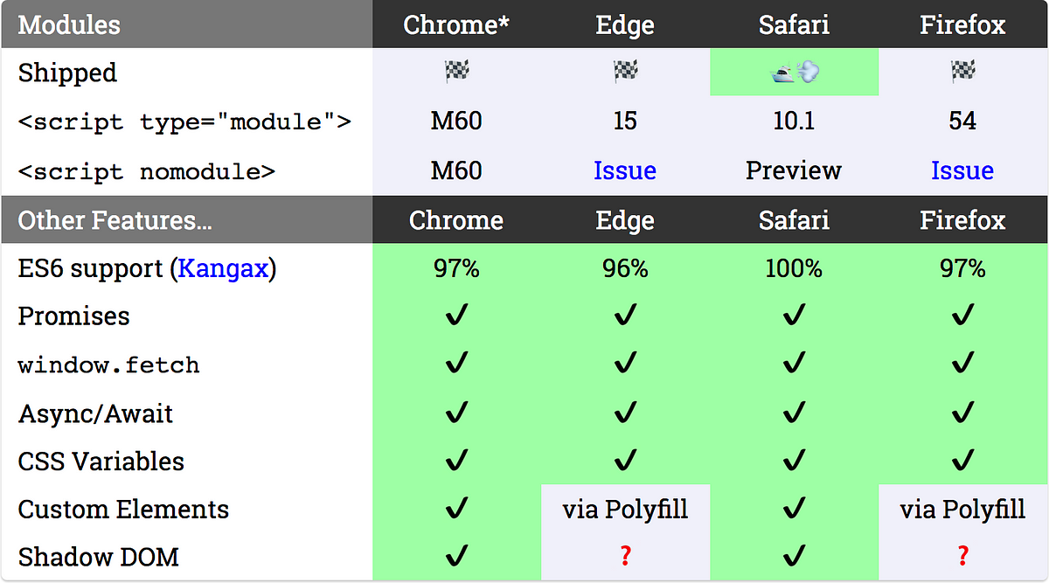Click the Async/Await checkmark under Safari
The image size is (1049, 583).
pos(794,412)
